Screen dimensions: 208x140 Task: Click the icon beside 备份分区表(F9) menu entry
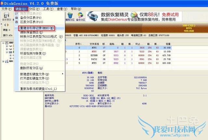click(x=17, y=18)
